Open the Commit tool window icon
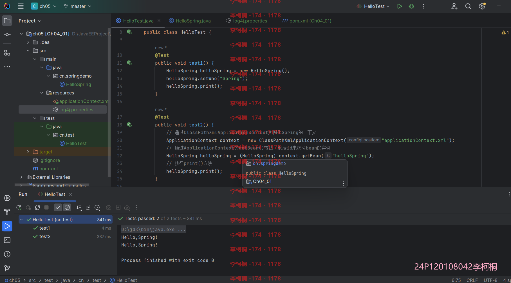Image resolution: width=511 pixels, height=283 pixels. pyautogui.click(x=7, y=35)
